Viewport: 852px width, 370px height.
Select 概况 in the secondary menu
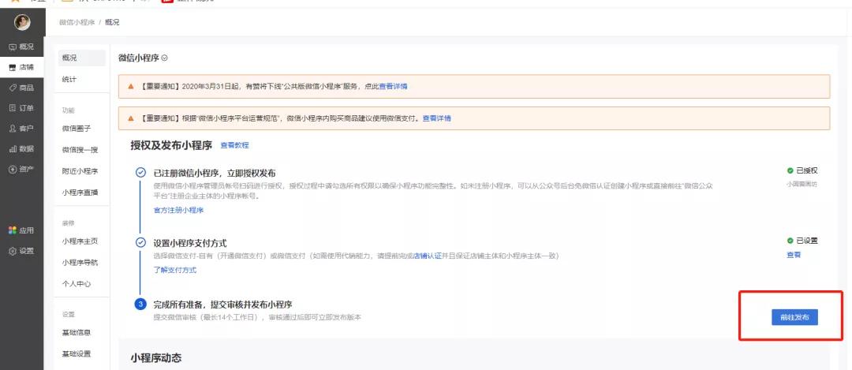coord(82,58)
